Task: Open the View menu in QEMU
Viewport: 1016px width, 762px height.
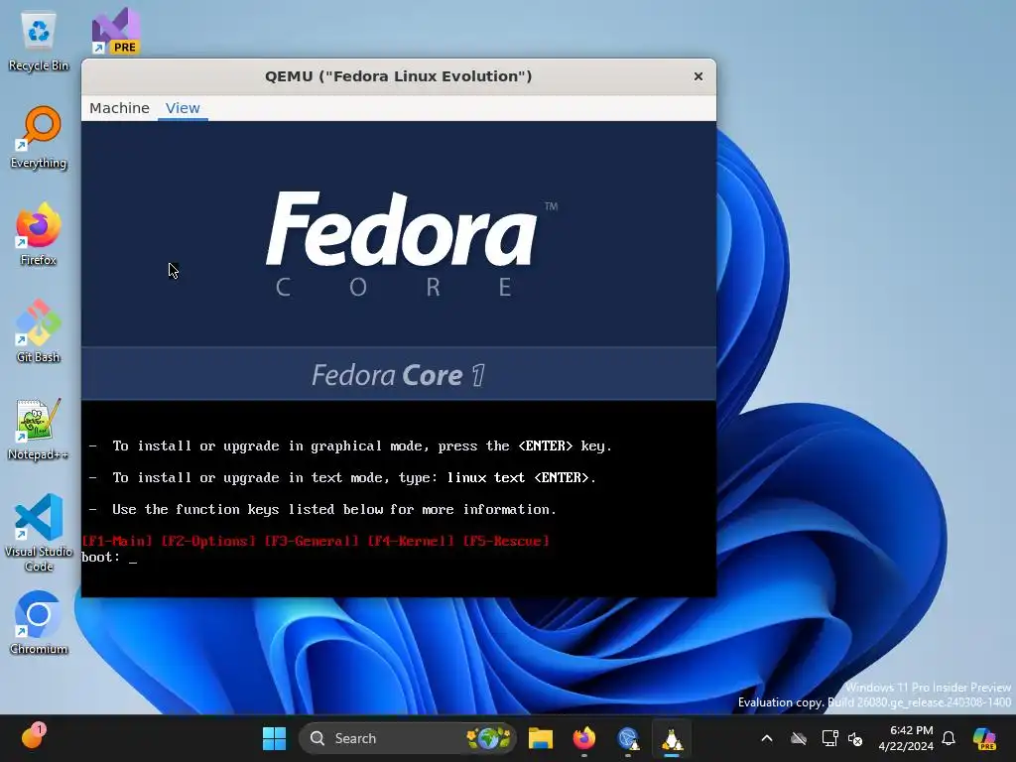Action: (183, 108)
